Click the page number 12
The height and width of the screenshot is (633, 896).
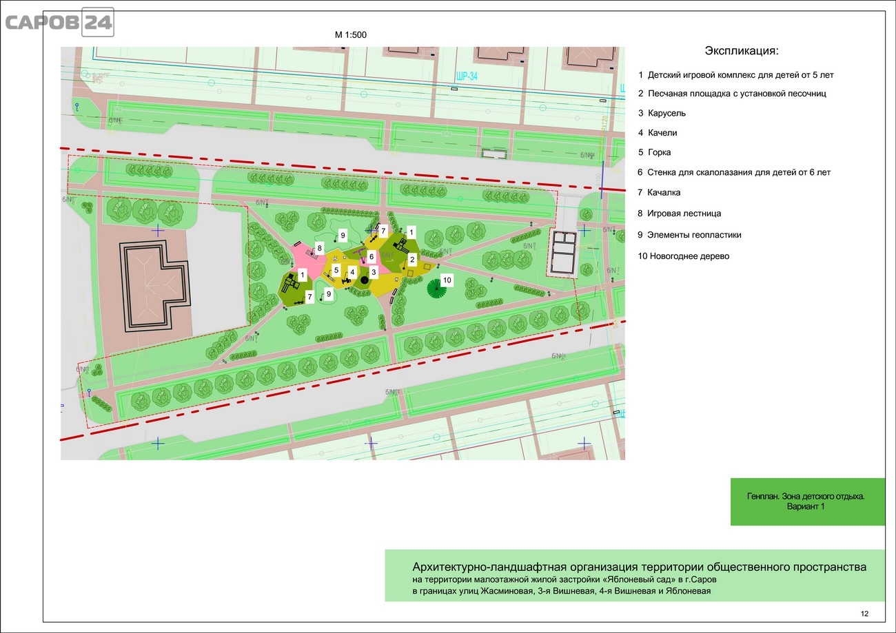(864, 614)
